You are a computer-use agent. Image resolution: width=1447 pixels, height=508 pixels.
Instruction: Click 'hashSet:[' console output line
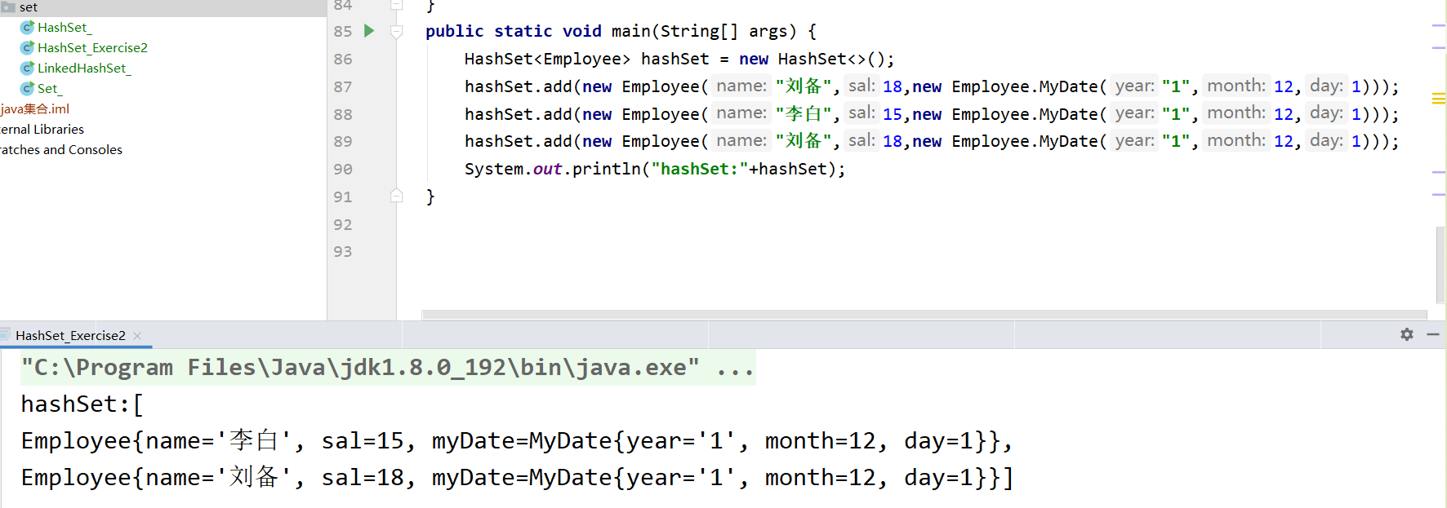82,404
